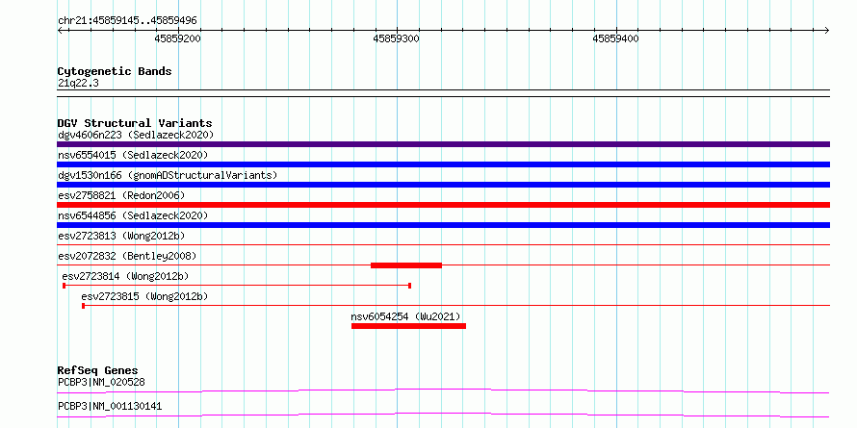Select the RefSeq Genes track title

[x=97, y=370]
